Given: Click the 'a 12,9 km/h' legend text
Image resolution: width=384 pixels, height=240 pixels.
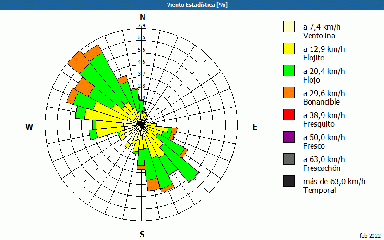Looking at the screenshot, I should (324, 49).
